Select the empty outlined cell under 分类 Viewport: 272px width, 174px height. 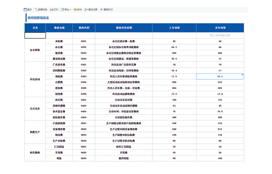35,35
